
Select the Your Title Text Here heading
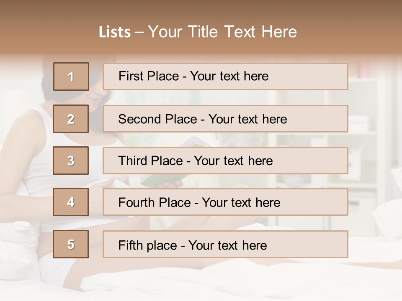(222, 32)
